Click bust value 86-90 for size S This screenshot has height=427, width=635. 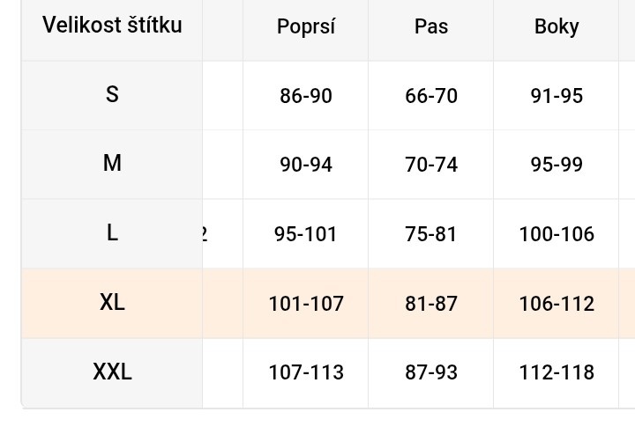tap(306, 95)
